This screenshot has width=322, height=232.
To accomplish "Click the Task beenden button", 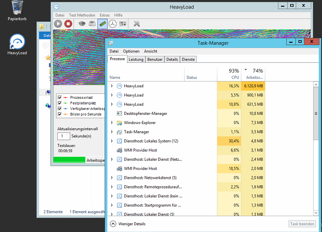I will [302, 224].
